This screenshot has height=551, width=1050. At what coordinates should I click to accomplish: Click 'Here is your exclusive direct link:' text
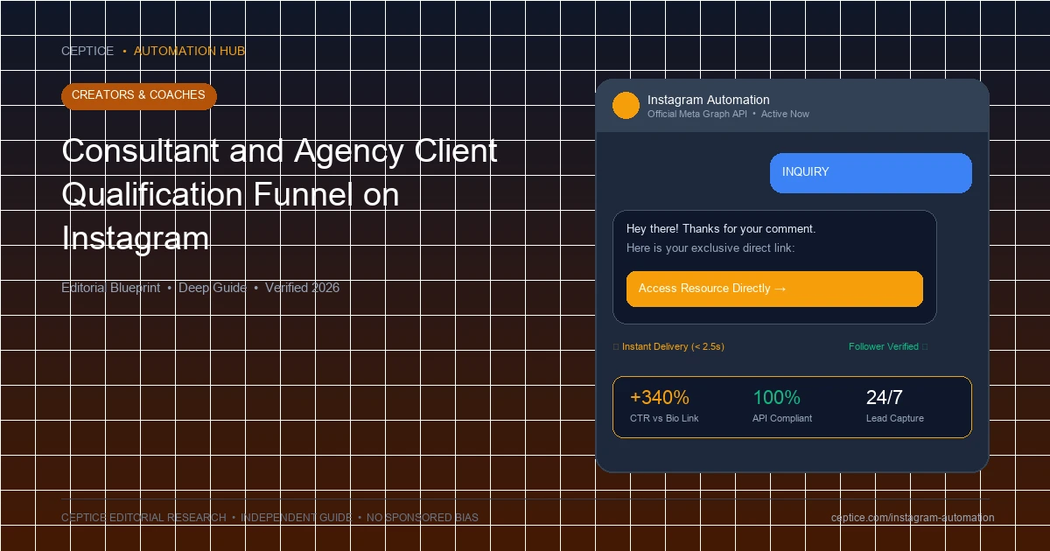tap(710, 248)
